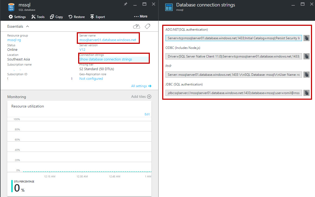Click the JDBC (SQL authentication) label

(x=184, y=84)
